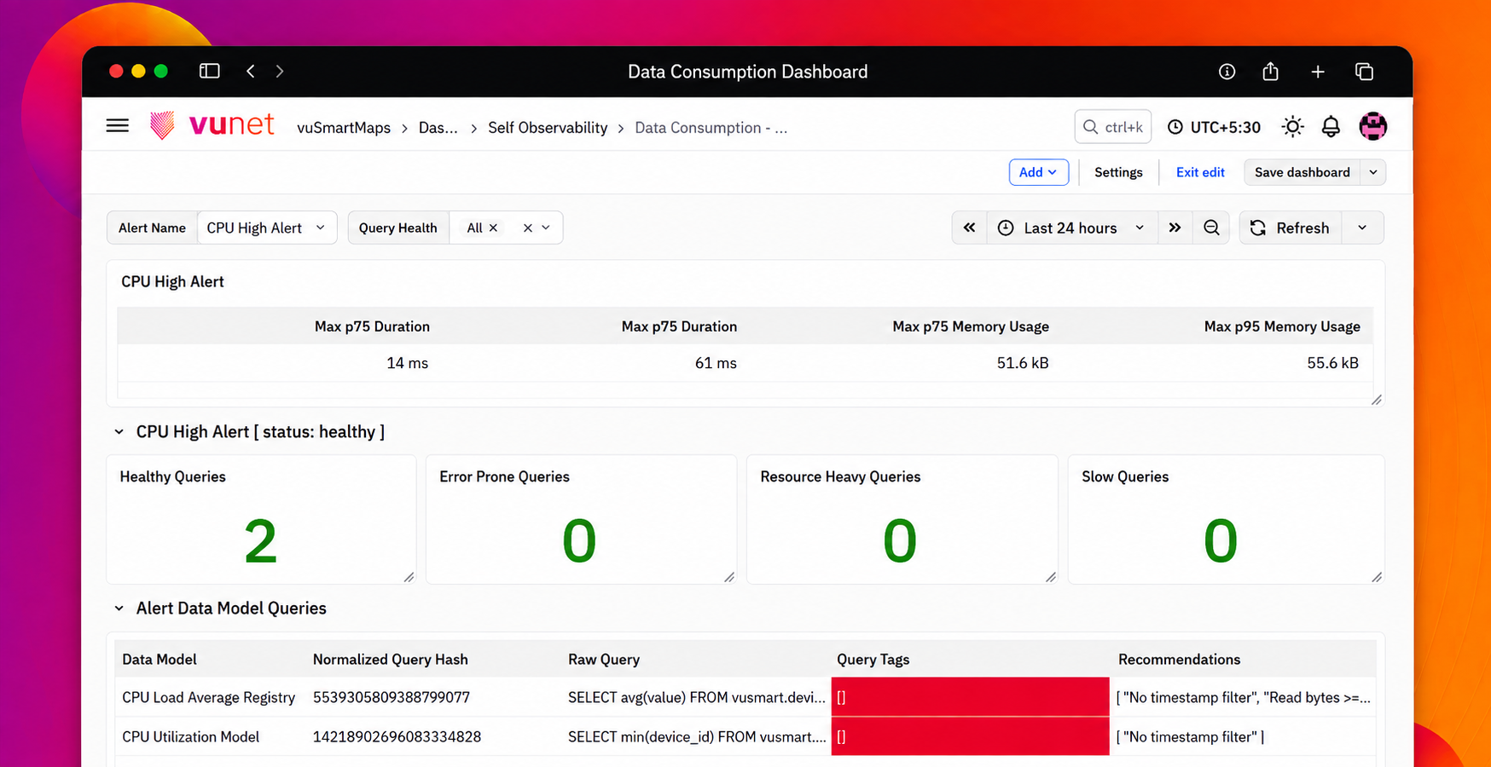Screen dimensions: 1491x767
Task: Go to Self Observability breadcrumb
Action: (x=548, y=128)
